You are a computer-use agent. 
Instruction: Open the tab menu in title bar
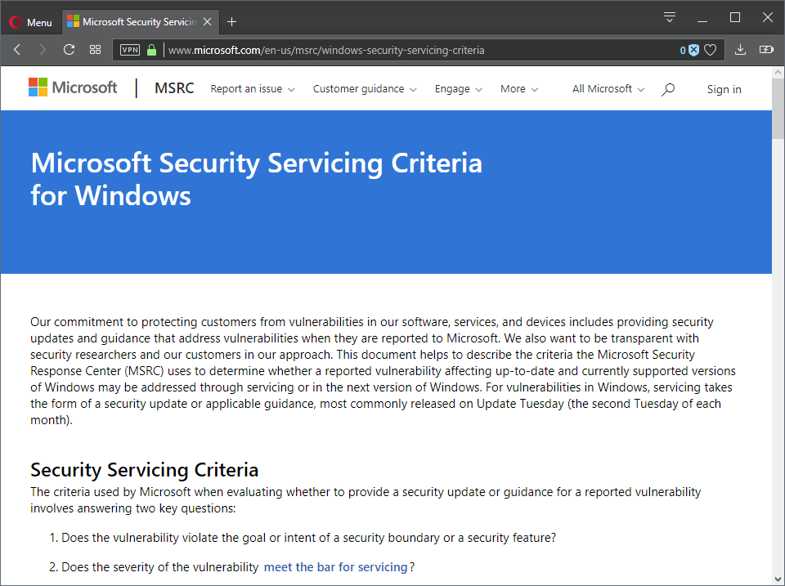point(670,17)
